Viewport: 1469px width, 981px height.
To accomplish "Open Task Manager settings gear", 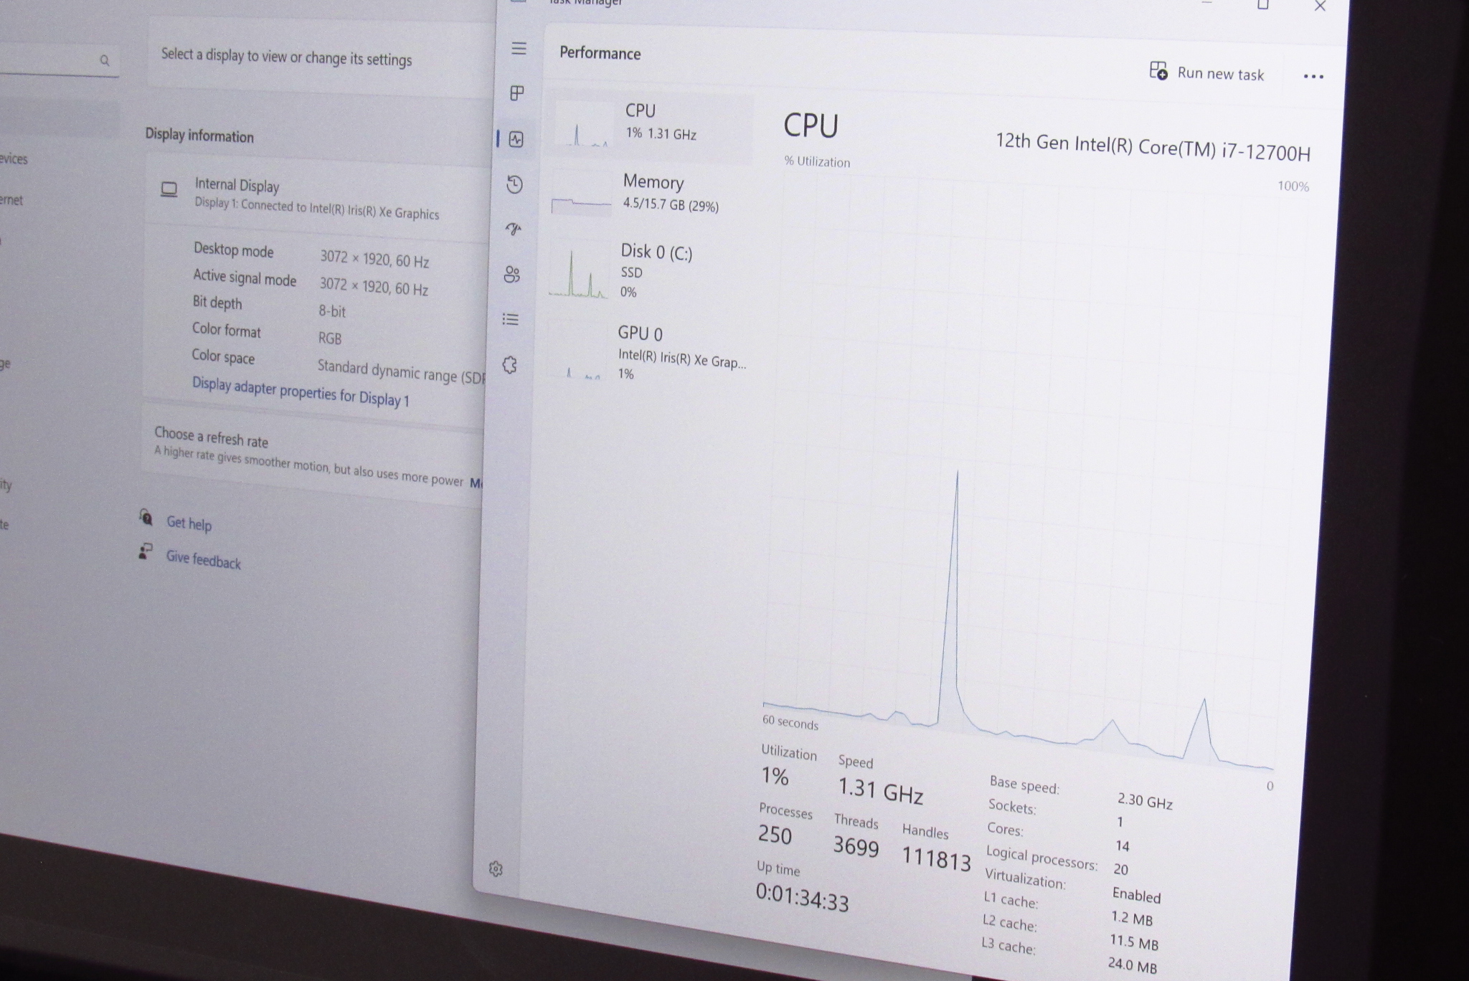I will [496, 869].
